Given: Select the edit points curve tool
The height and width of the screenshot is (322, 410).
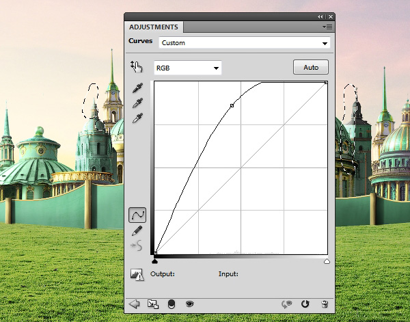Looking at the screenshot, I should 137,215.
